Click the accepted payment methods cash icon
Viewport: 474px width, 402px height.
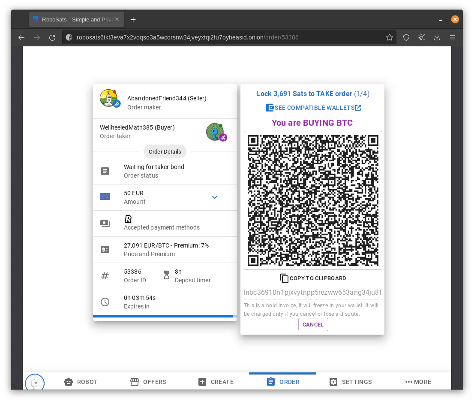tap(105, 224)
